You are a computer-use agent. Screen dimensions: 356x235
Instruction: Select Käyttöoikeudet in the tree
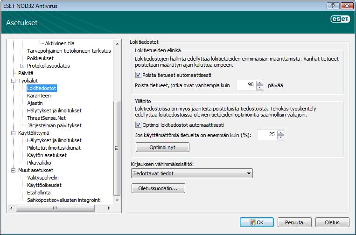coord(44,185)
